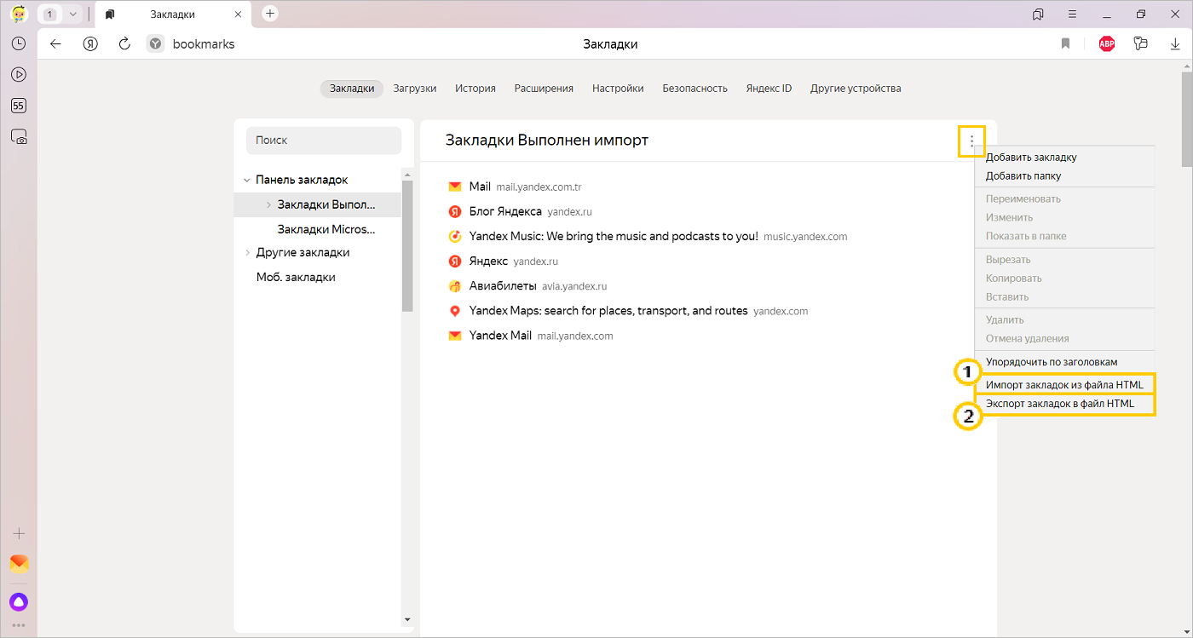
Task: Click the collections icon left of the hamburger menu
Action: point(1038,14)
